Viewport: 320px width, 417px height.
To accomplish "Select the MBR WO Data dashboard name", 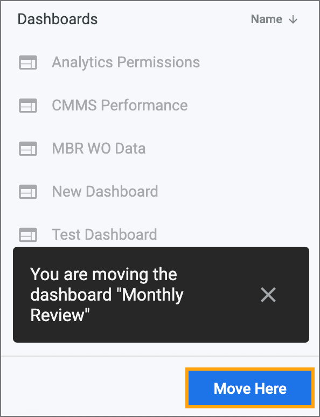I will [x=99, y=148].
